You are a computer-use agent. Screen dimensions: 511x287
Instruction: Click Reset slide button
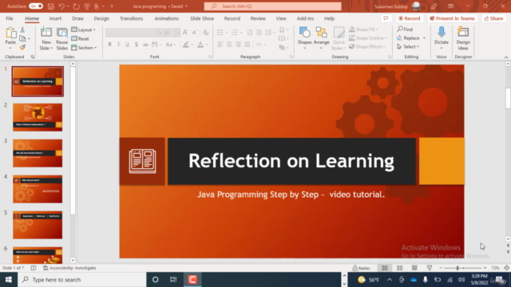pyautogui.click(x=80, y=39)
